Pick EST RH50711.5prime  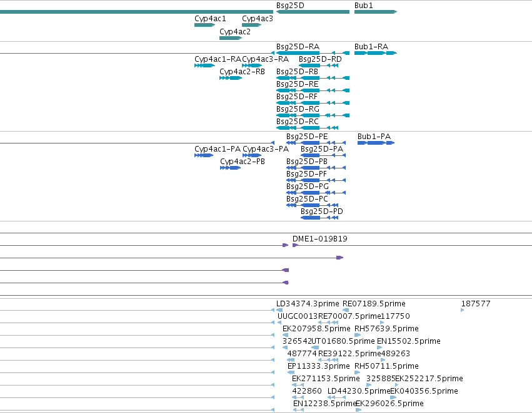tap(357, 372)
